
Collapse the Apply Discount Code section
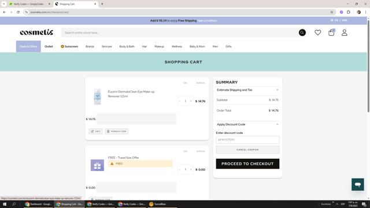pos(247,124)
